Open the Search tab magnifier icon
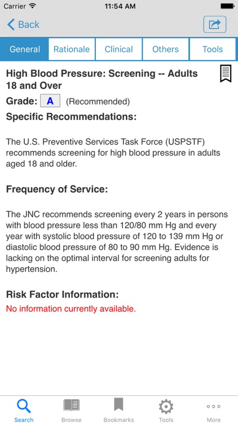The image size is (238, 424). pyautogui.click(x=24, y=406)
